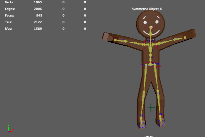Select the blue circle control on the left foot
The image size is (205, 137).
tap(142, 124)
